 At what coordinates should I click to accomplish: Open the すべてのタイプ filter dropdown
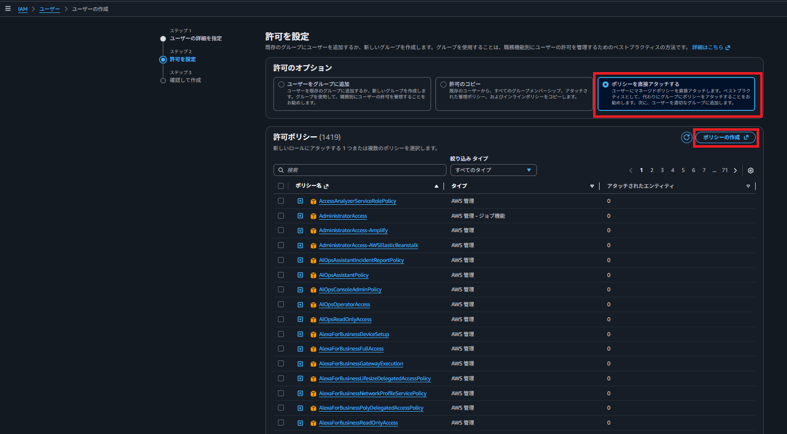[x=493, y=170]
